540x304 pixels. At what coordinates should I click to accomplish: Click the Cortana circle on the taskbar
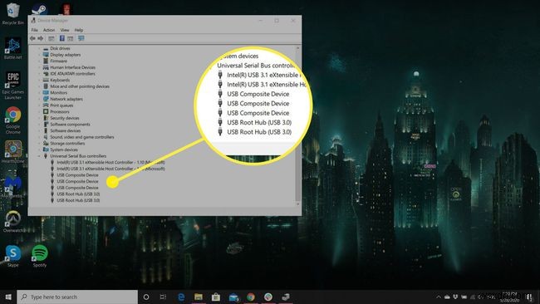point(146,297)
